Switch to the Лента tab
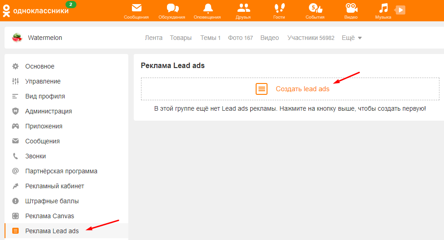This screenshot has height=240, width=444. (154, 38)
